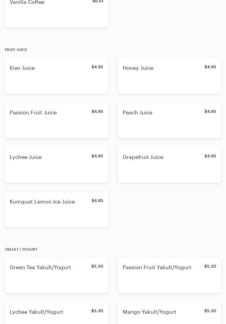Click the Peach Juice card
Screen dimensions: 226x324
[x=169, y=121]
